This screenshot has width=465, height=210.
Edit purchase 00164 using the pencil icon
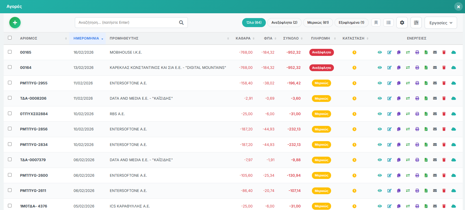point(389,68)
